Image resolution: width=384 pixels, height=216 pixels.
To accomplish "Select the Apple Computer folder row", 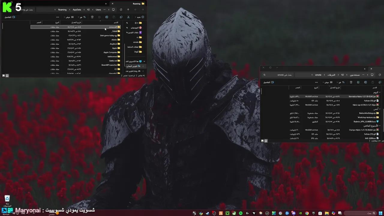I will (75, 52).
